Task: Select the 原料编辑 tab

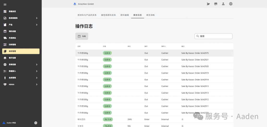Action: pyautogui.click(x=124, y=15)
